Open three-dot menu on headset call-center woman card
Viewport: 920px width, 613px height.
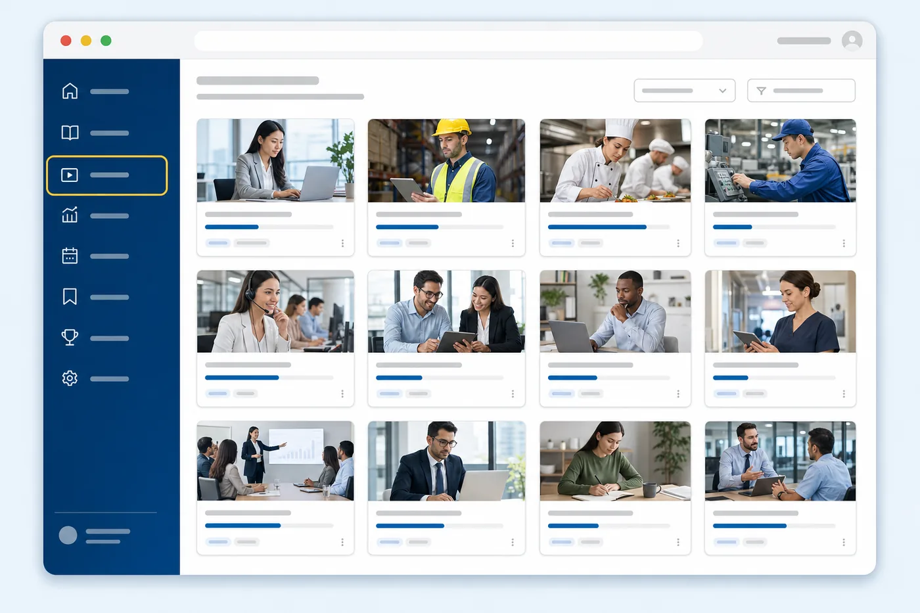(342, 394)
